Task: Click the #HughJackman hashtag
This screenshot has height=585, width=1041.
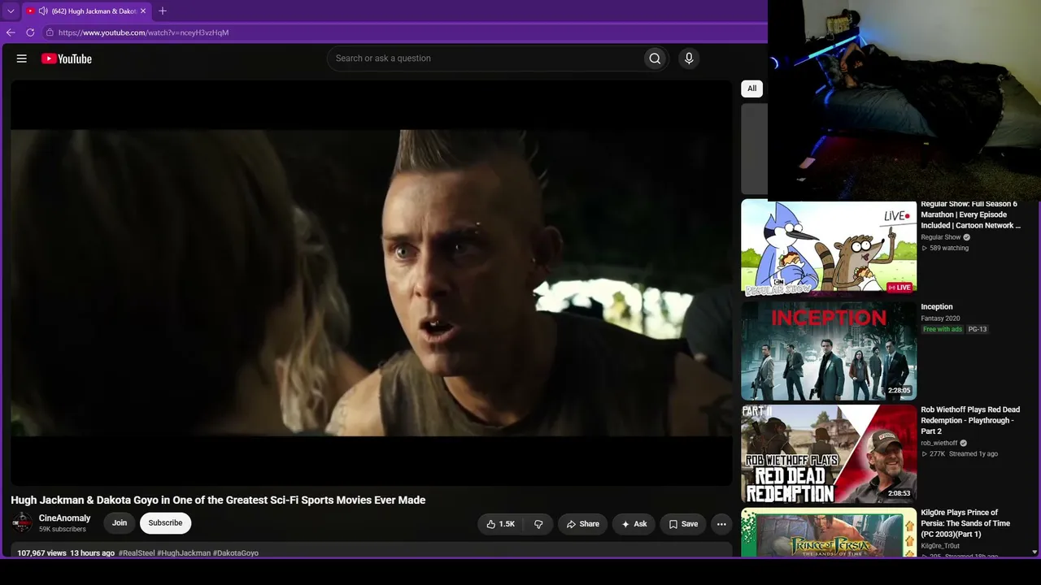Action: coord(184,553)
